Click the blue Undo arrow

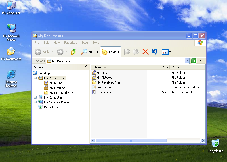[154, 52]
